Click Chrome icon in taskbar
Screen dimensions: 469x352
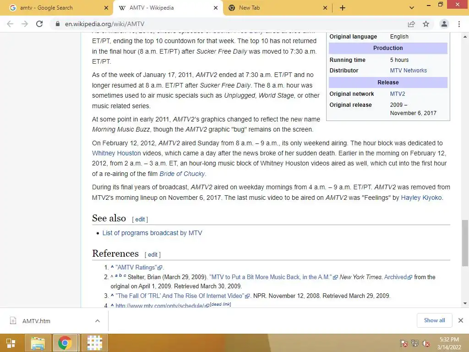(65, 343)
